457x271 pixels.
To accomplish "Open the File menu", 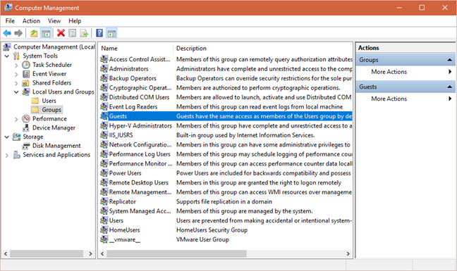I will [x=10, y=21].
